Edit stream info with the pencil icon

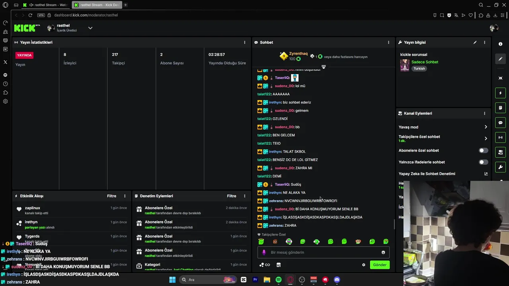tap(475, 42)
